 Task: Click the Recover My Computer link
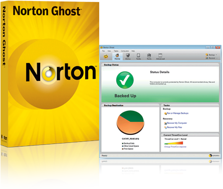point(177,123)
